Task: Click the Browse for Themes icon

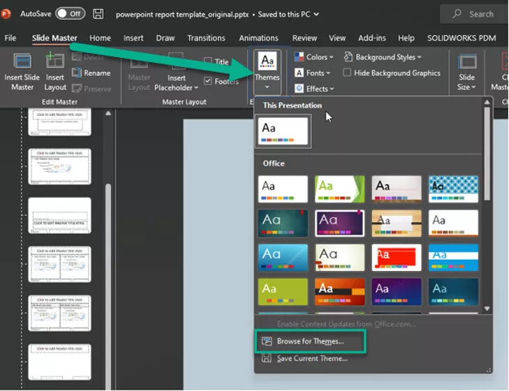Action: click(x=267, y=341)
